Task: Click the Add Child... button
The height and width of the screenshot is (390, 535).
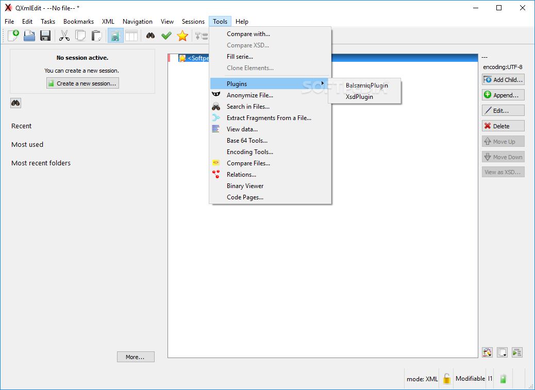Action: click(503, 79)
